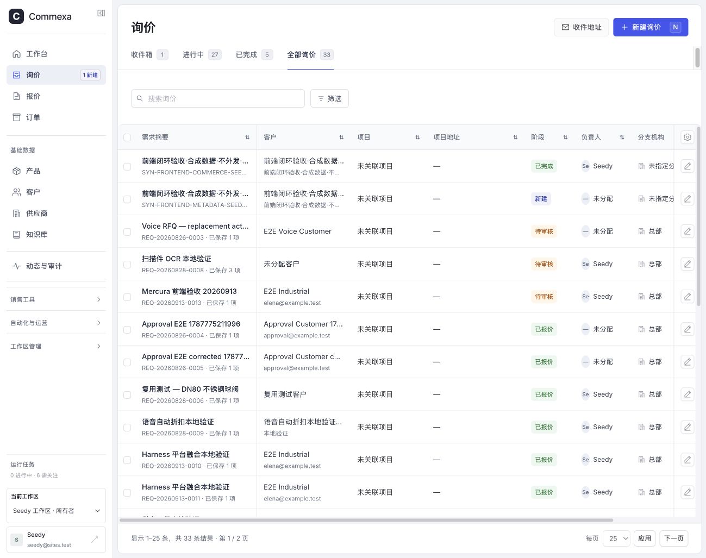The height and width of the screenshot is (558, 706).
Task: Sort by 阶段 column
Action: (x=565, y=137)
